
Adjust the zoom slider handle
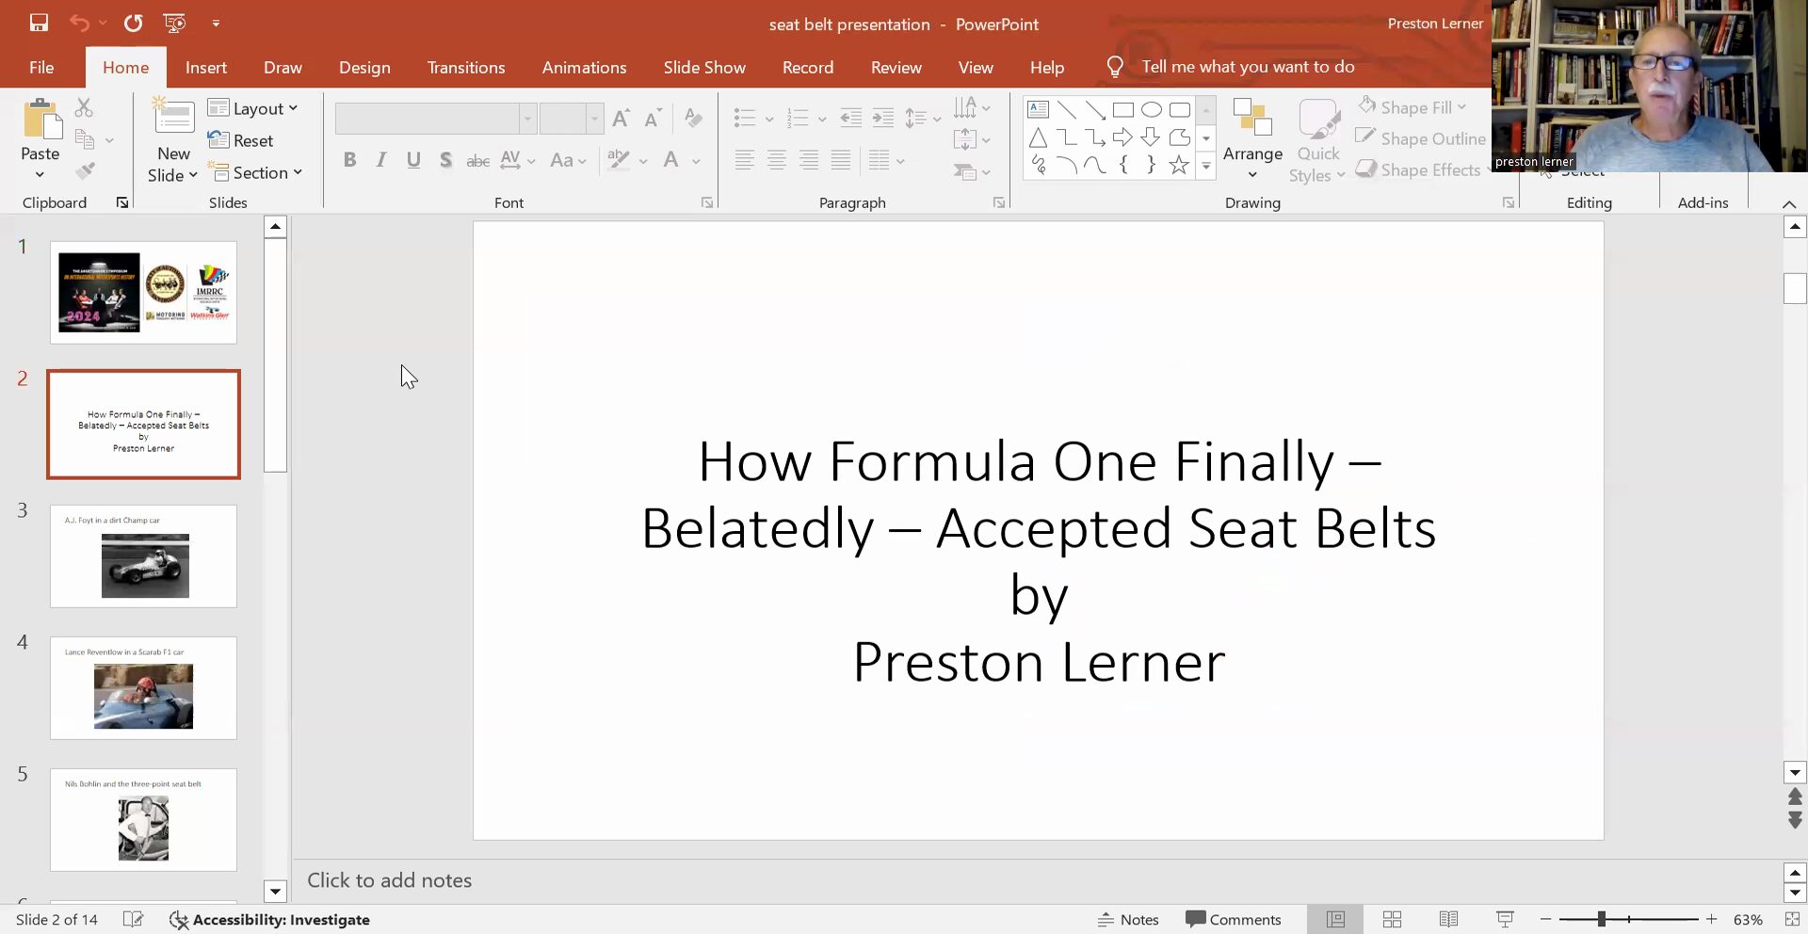click(1601, 919)
